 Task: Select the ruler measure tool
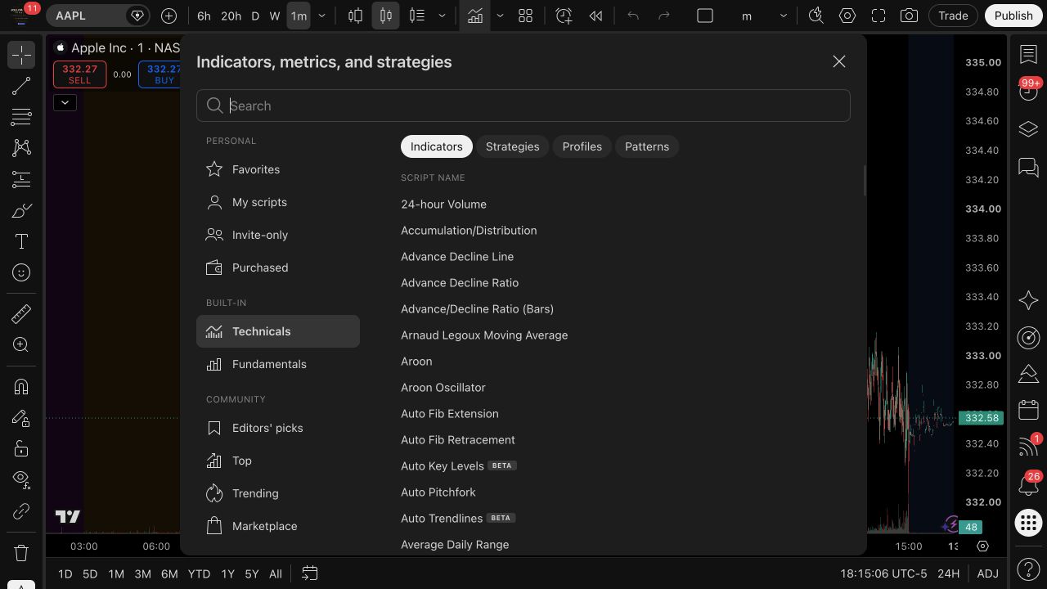click(x=21, y=313)
